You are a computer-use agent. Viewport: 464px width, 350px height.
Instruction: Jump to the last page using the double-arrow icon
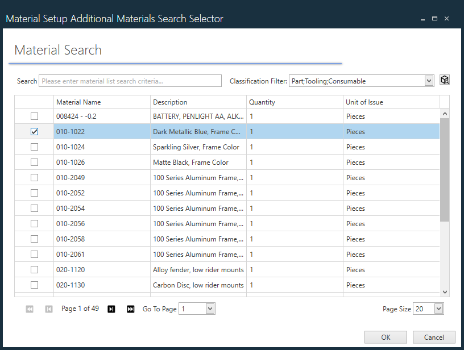pos(130,309)
